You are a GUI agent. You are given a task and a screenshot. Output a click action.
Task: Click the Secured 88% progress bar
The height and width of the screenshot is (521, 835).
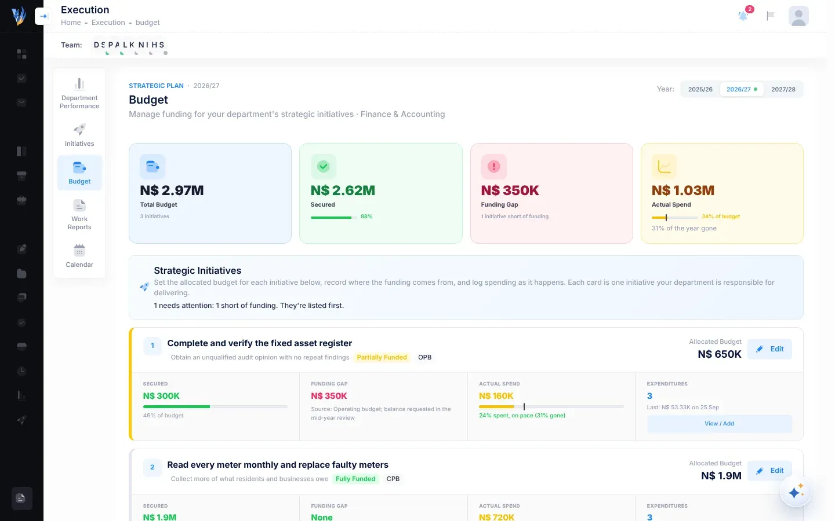point(334,217)
